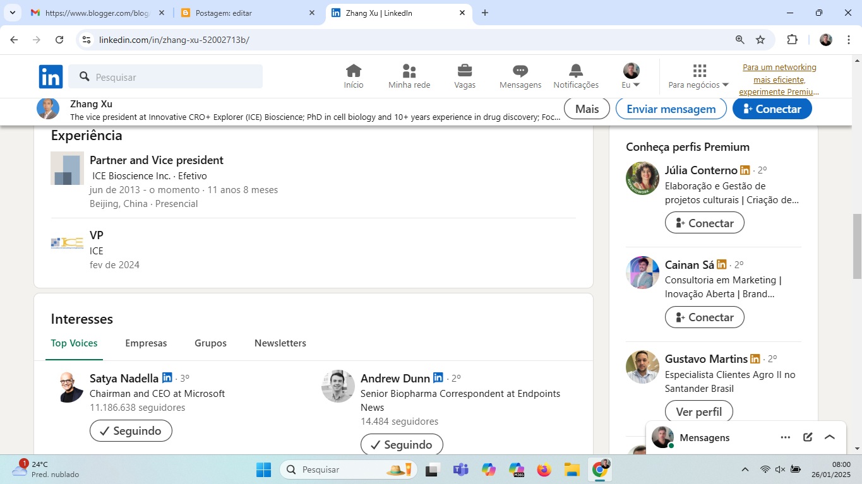Focus the Pesquisar LinkedIn search field
The width and height of the screenshot is (862, 484).
click(x=165, y=77)
